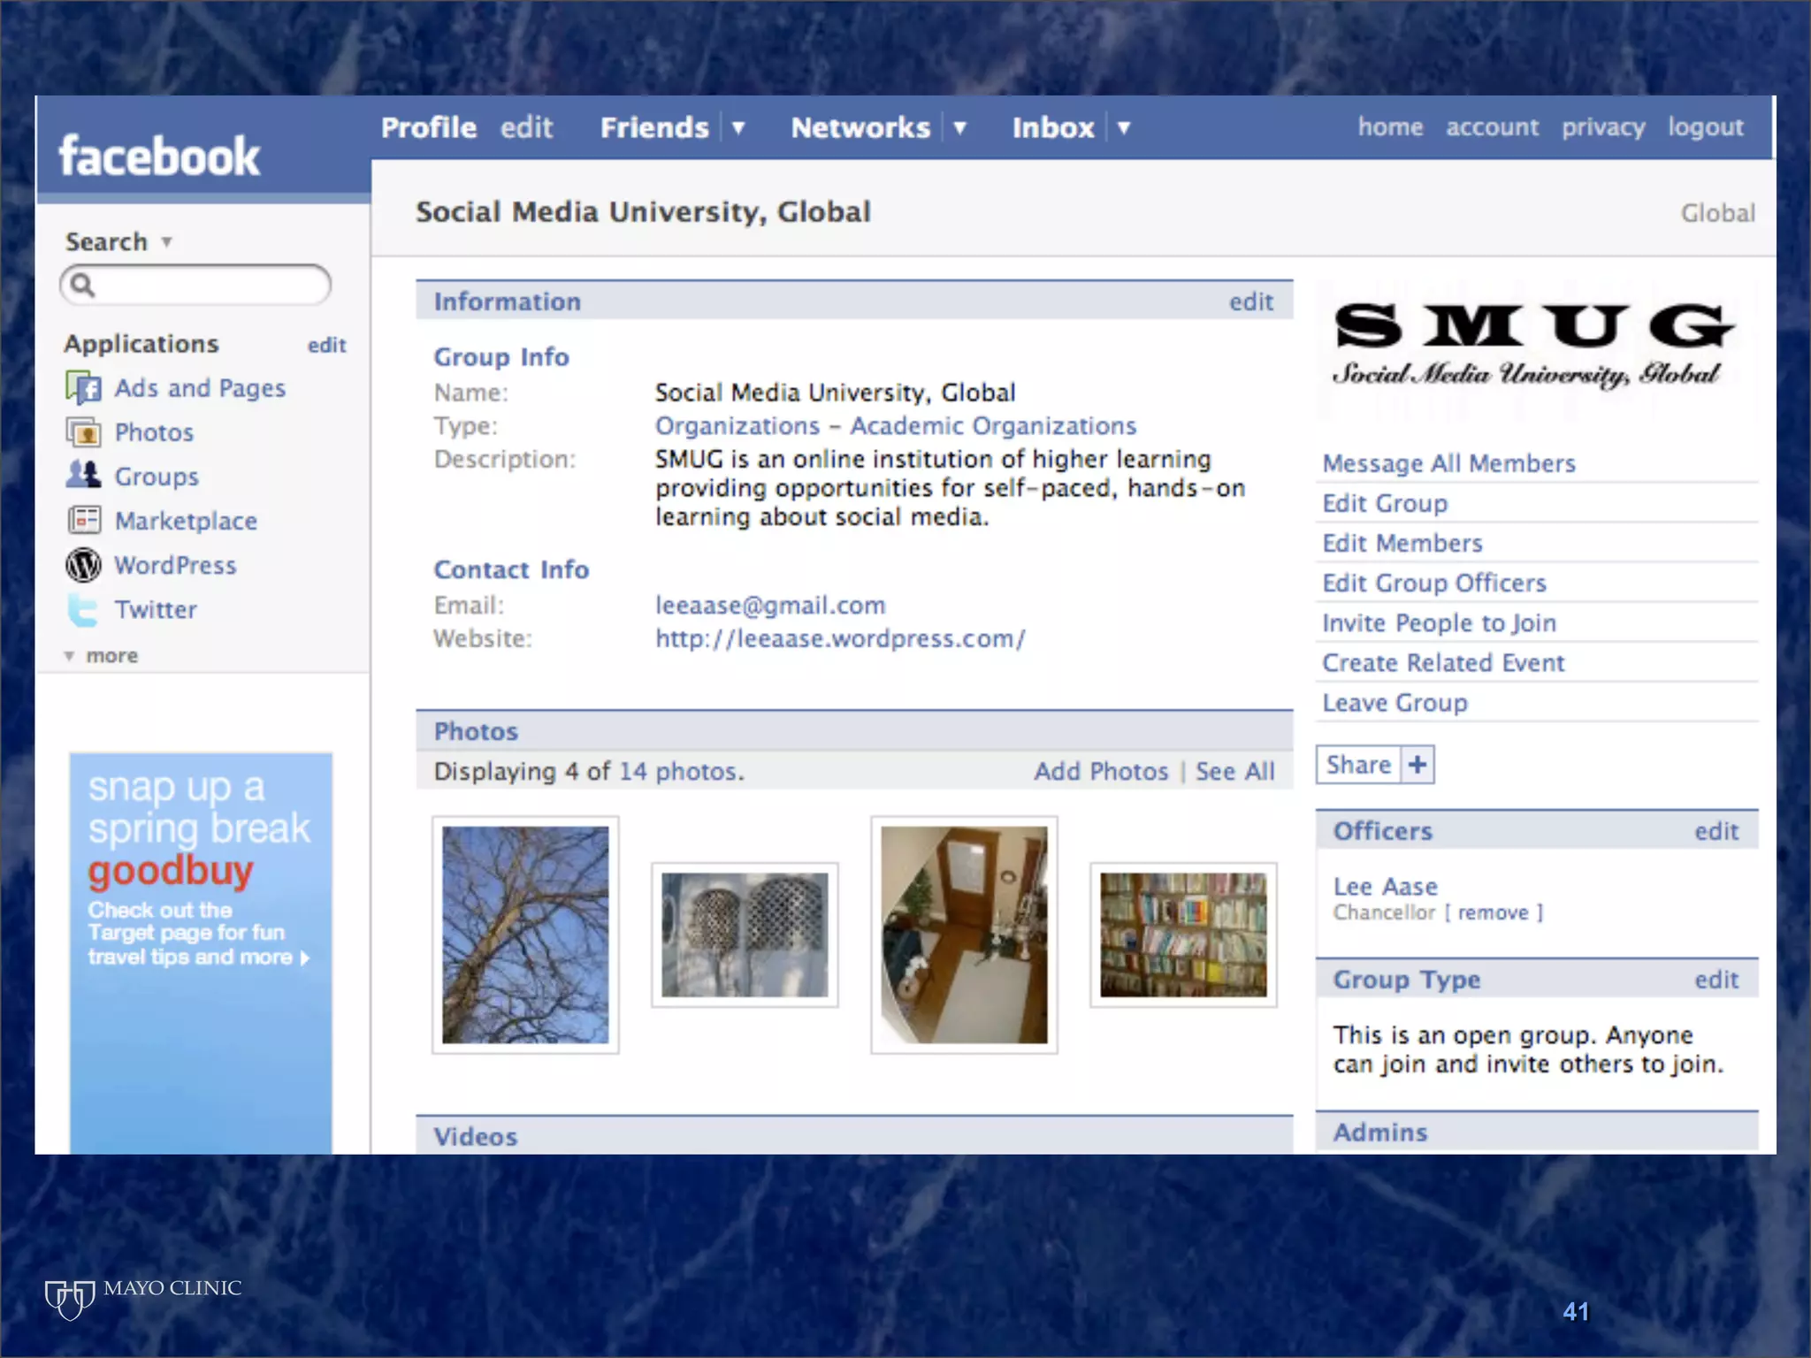The height and width of the screenshot is (1358, 1811).
Task: Click the magnifying glass search icon
Action: point(82,285)
